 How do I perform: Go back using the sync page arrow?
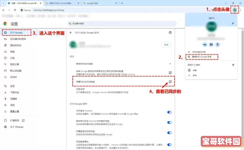[x=71, y=33]
